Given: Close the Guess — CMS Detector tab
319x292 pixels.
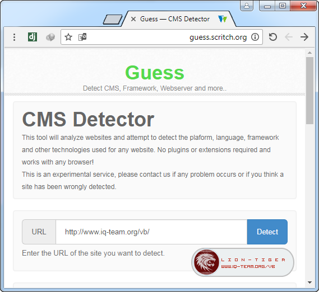Looking at the screenshot, I should [133, 19].
